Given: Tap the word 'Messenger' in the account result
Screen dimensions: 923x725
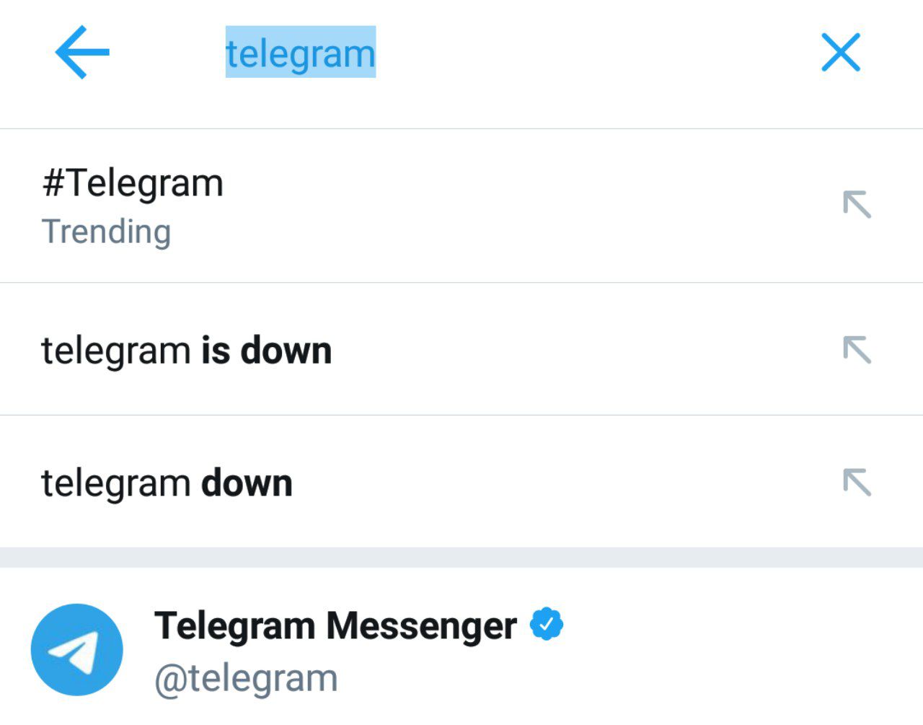Looking at the screenshot, I should coord(421,626).
